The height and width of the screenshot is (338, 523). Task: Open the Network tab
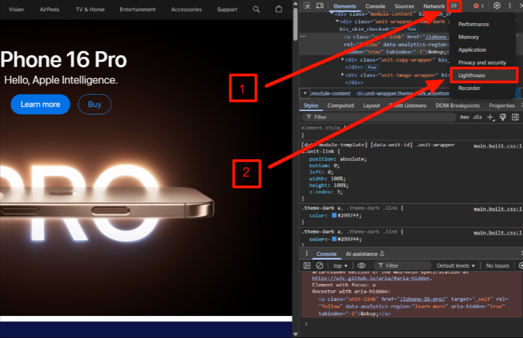(434, 6)
